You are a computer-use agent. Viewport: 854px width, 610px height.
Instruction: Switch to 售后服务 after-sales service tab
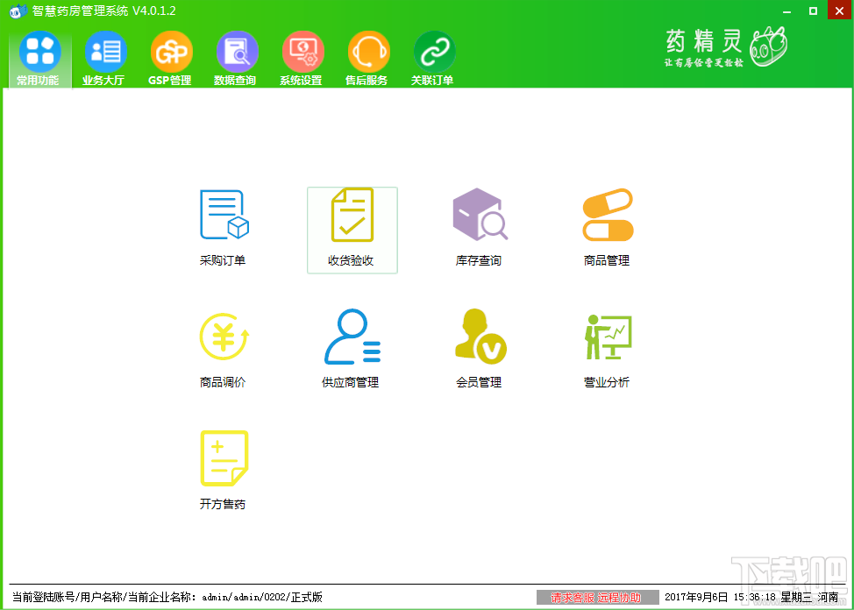tap(369, 59)
